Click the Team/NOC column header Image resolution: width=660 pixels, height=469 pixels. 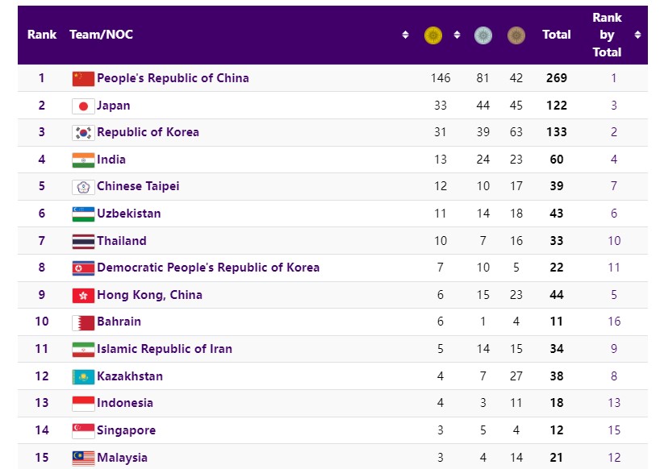pyautogui.click(x=101, y=35)
